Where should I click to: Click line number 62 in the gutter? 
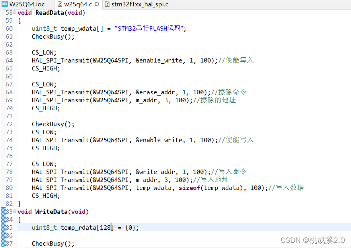pyautogui.click(x=9, y=45)
